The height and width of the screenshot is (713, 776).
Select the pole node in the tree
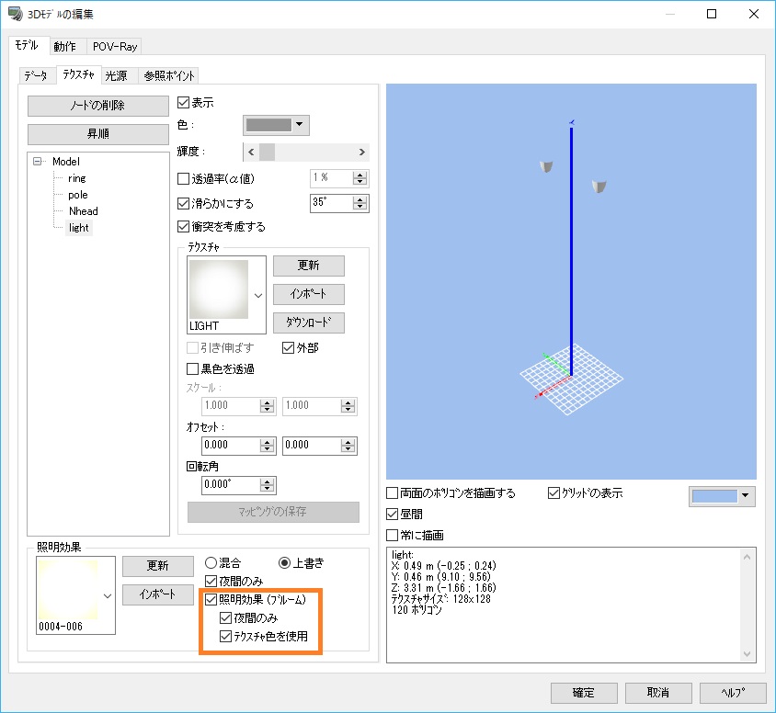click(78, 195)
